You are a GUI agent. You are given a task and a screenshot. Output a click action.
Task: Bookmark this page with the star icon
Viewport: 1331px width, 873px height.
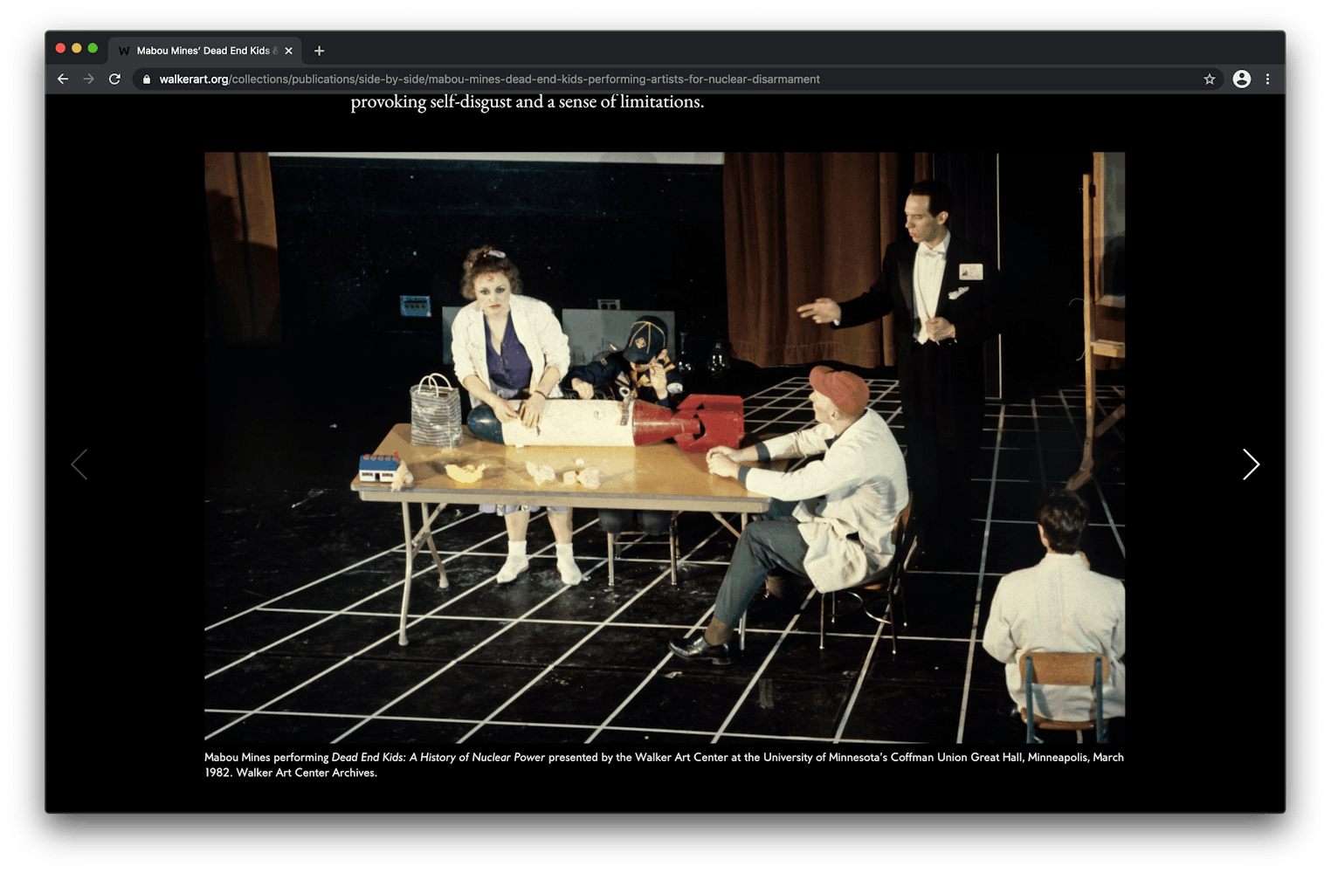point(1210,79)
